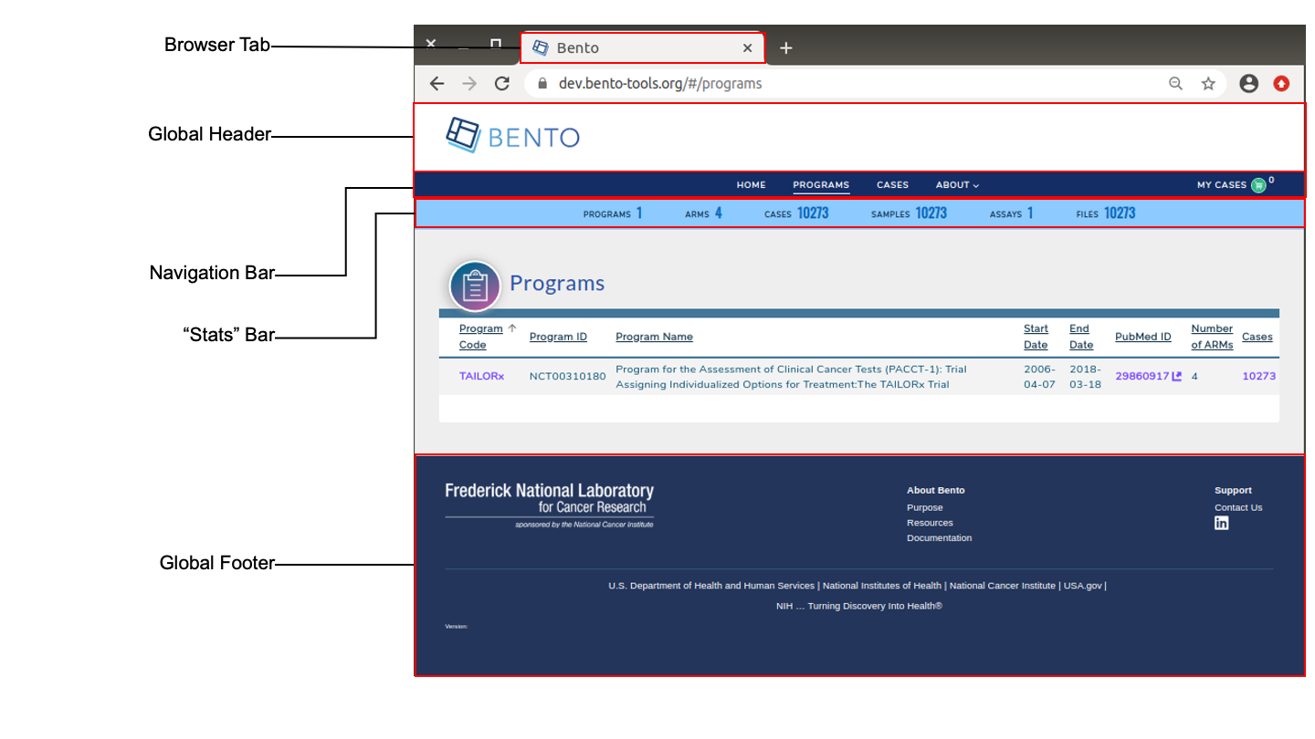Open U.S. Department of Health and Human Services link
Image resolution: width=1315 pixels, height=739 pixels.
[711, 586]
